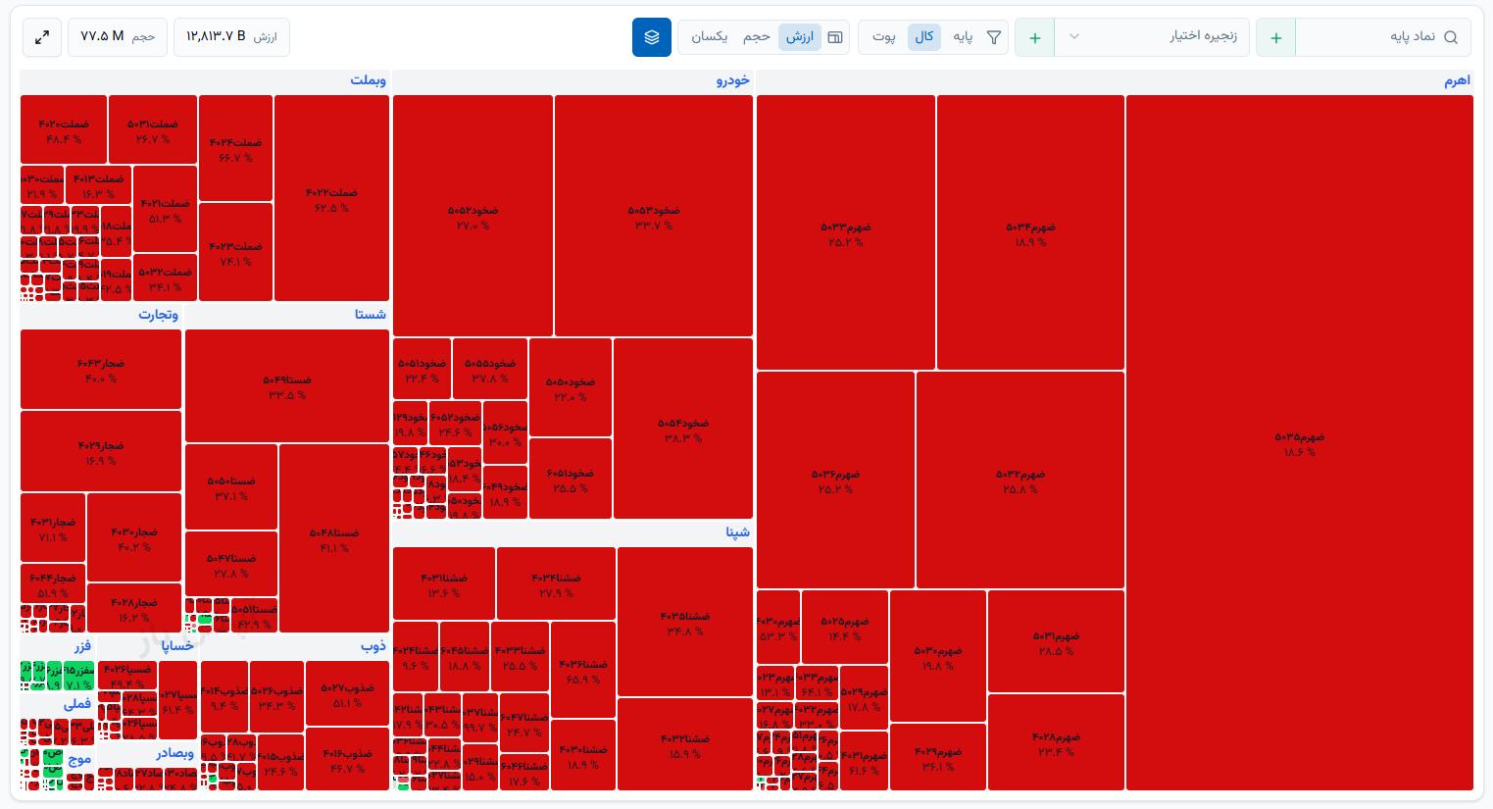Expand the dropdown chevron arrow
Viewport: 1493px width, 809px height.
1073,37
